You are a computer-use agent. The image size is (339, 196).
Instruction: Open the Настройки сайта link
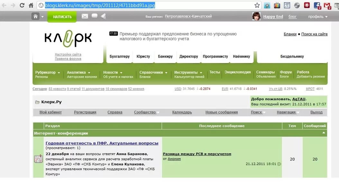pos(68,54)
